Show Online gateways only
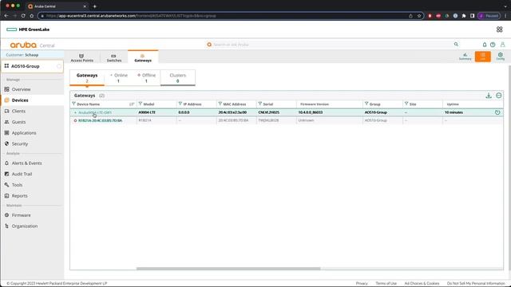 tap(119, 78)
